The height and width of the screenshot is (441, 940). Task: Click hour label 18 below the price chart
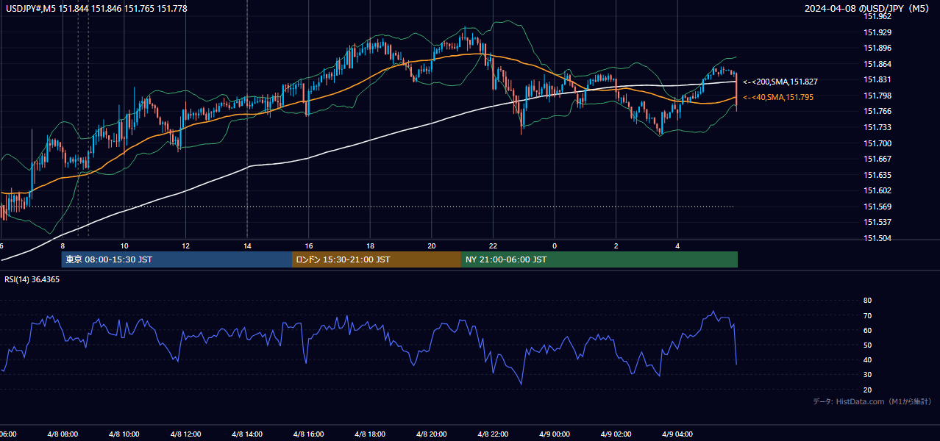pos(371,245)
